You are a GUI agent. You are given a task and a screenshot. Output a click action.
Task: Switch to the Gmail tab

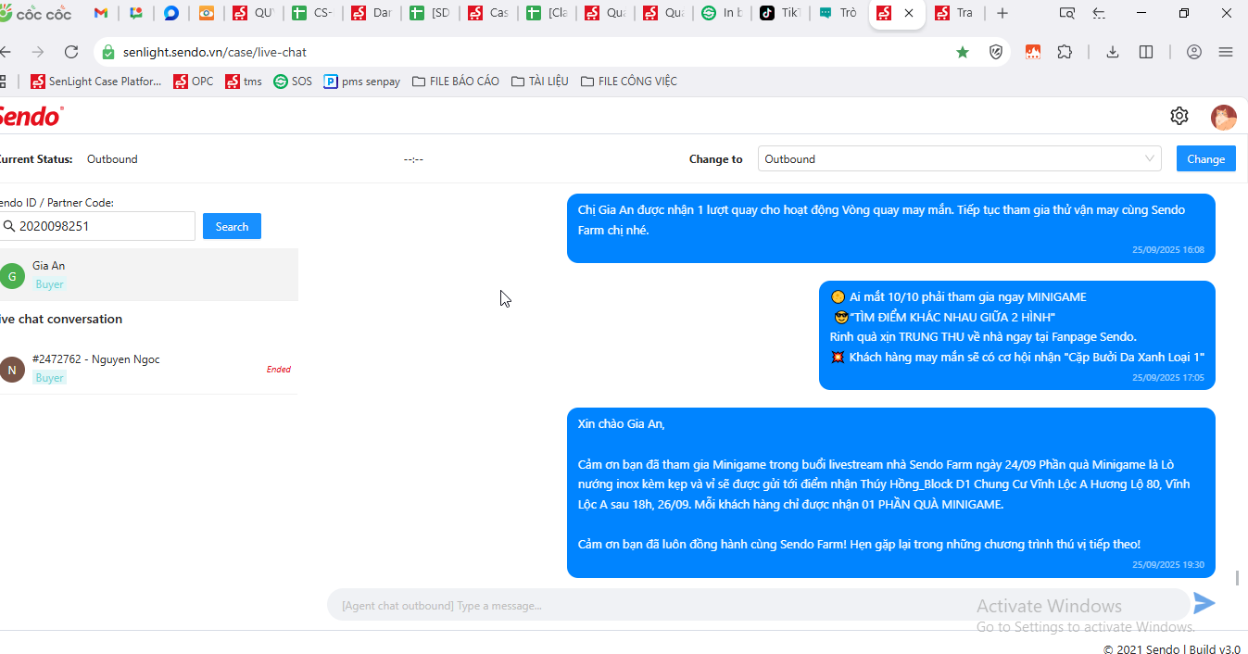101,13
